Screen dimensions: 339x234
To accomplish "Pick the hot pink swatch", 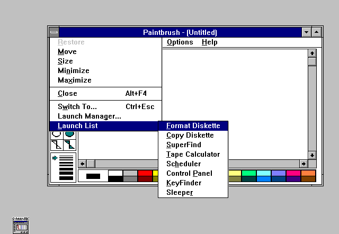I will point(293,173).
